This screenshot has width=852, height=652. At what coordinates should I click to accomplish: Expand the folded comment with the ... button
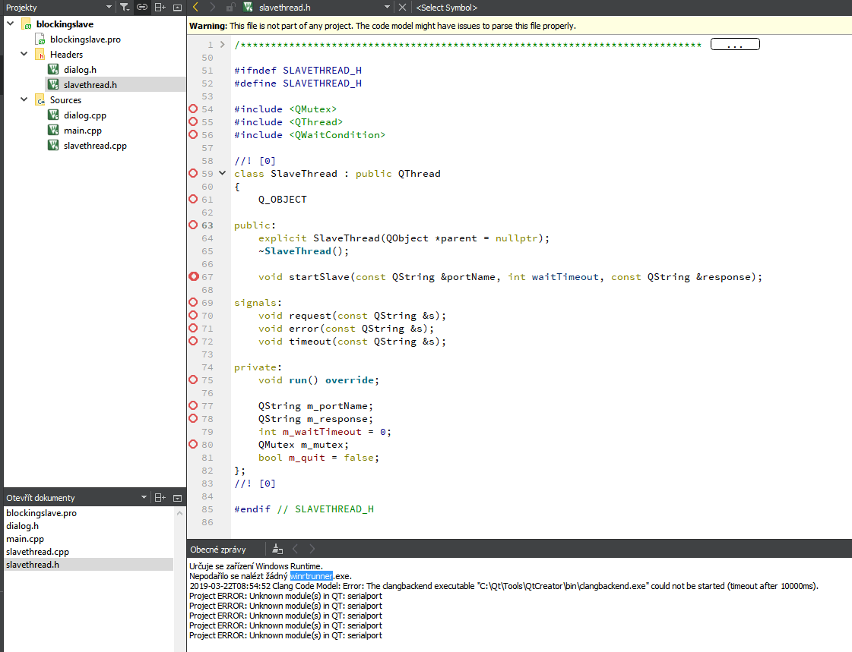pos(734,44)
